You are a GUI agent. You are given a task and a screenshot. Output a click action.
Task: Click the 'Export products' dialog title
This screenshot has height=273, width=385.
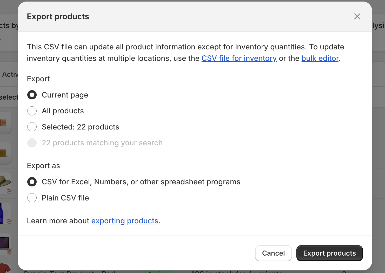(58, 16)
